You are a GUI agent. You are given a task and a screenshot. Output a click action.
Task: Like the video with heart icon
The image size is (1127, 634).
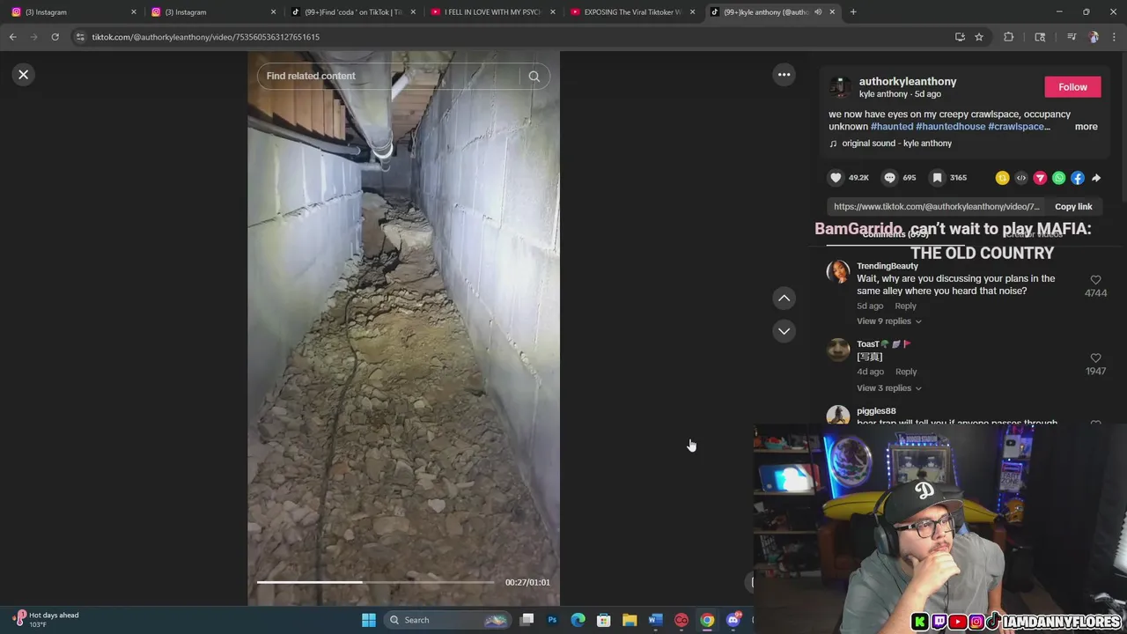pyautogui.click(x=836, y=178)
